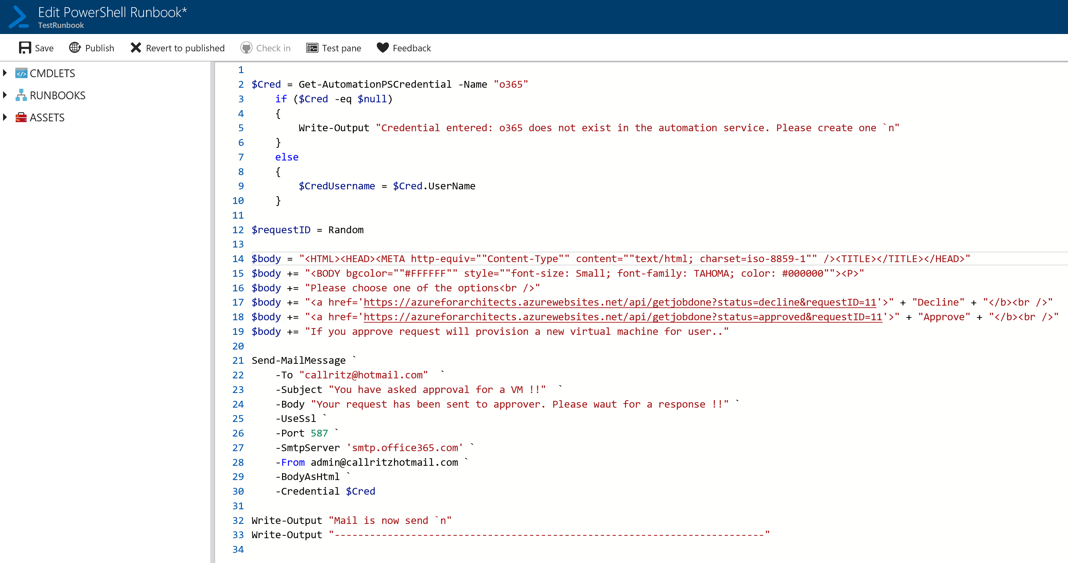Image resolution: width=1068 pixels, height=563 pixels.
Task: Click the Feedback label
Action: click(x=412, y=48)
